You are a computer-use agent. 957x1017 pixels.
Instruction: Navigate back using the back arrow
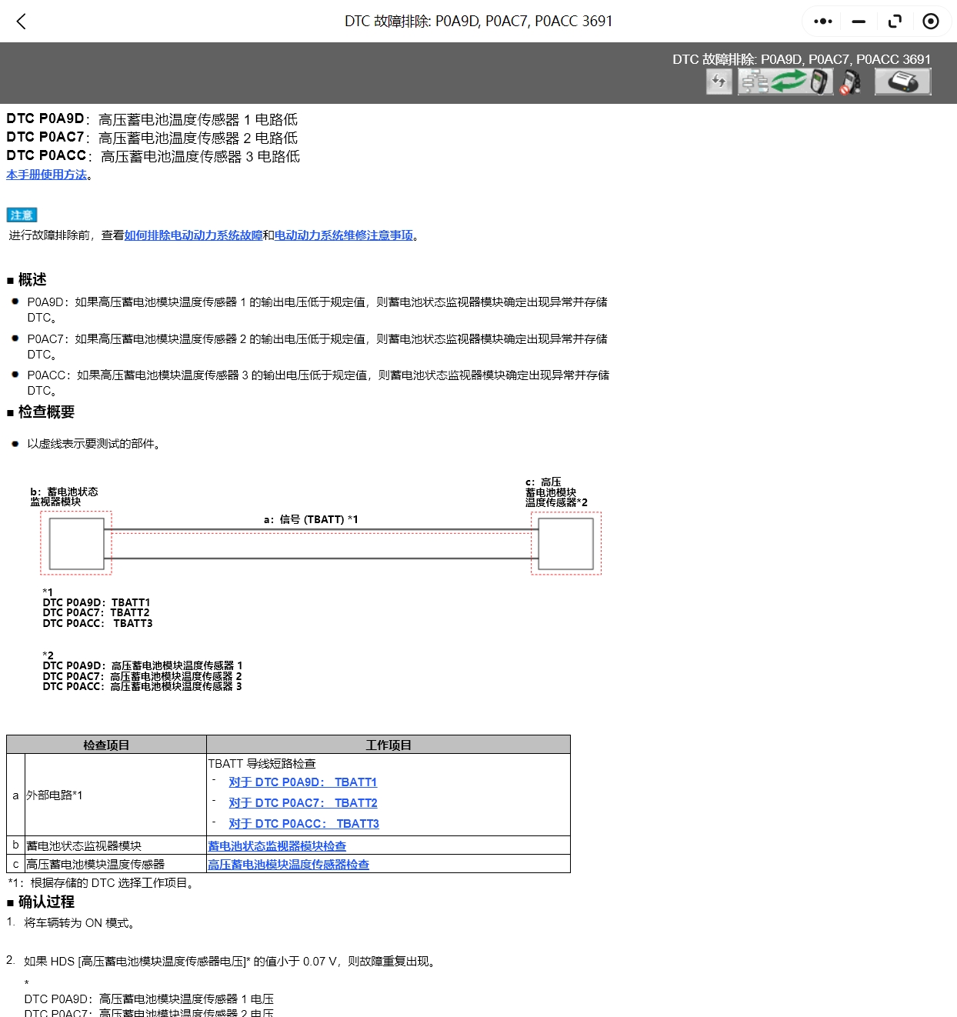[x=21, y=21]
